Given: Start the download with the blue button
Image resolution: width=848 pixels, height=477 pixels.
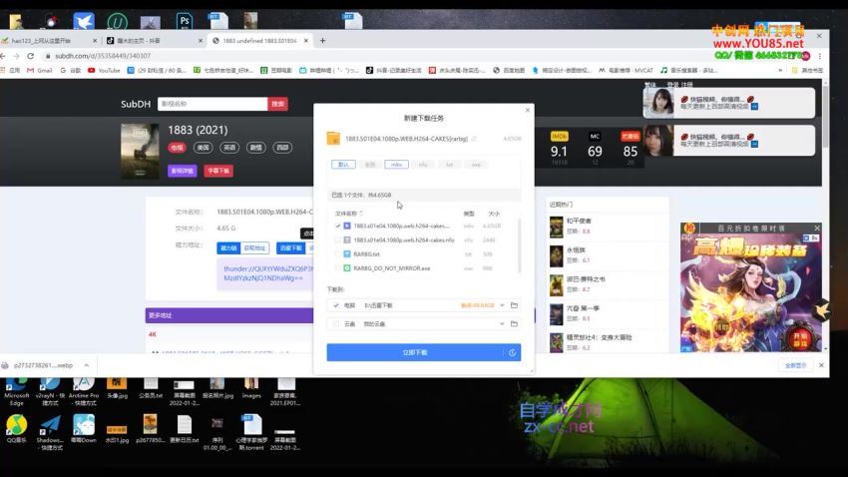Looking at the screenshot, I should [415, 352].
